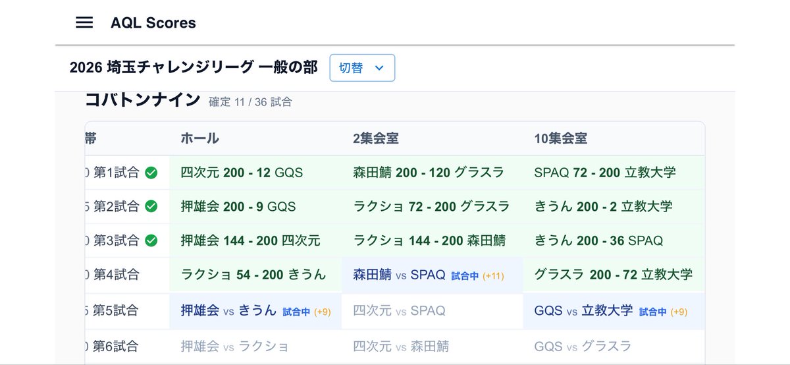The height and width of the screenshot is (365, 790).
Task: Open match グラスラ 200 - 72 立教大学
Action: click(614, 275)
